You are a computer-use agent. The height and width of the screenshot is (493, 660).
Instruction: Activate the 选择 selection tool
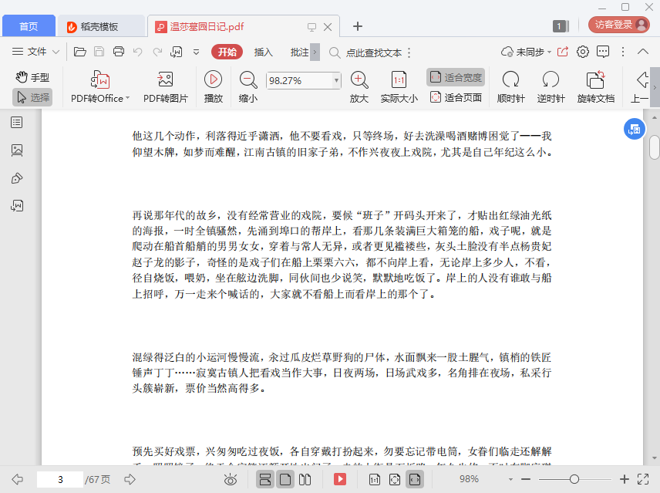click(x=32, y=97)
